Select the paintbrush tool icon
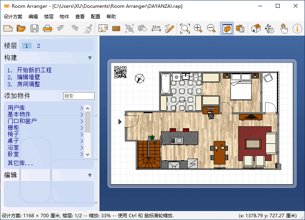 tap(88, 28)
